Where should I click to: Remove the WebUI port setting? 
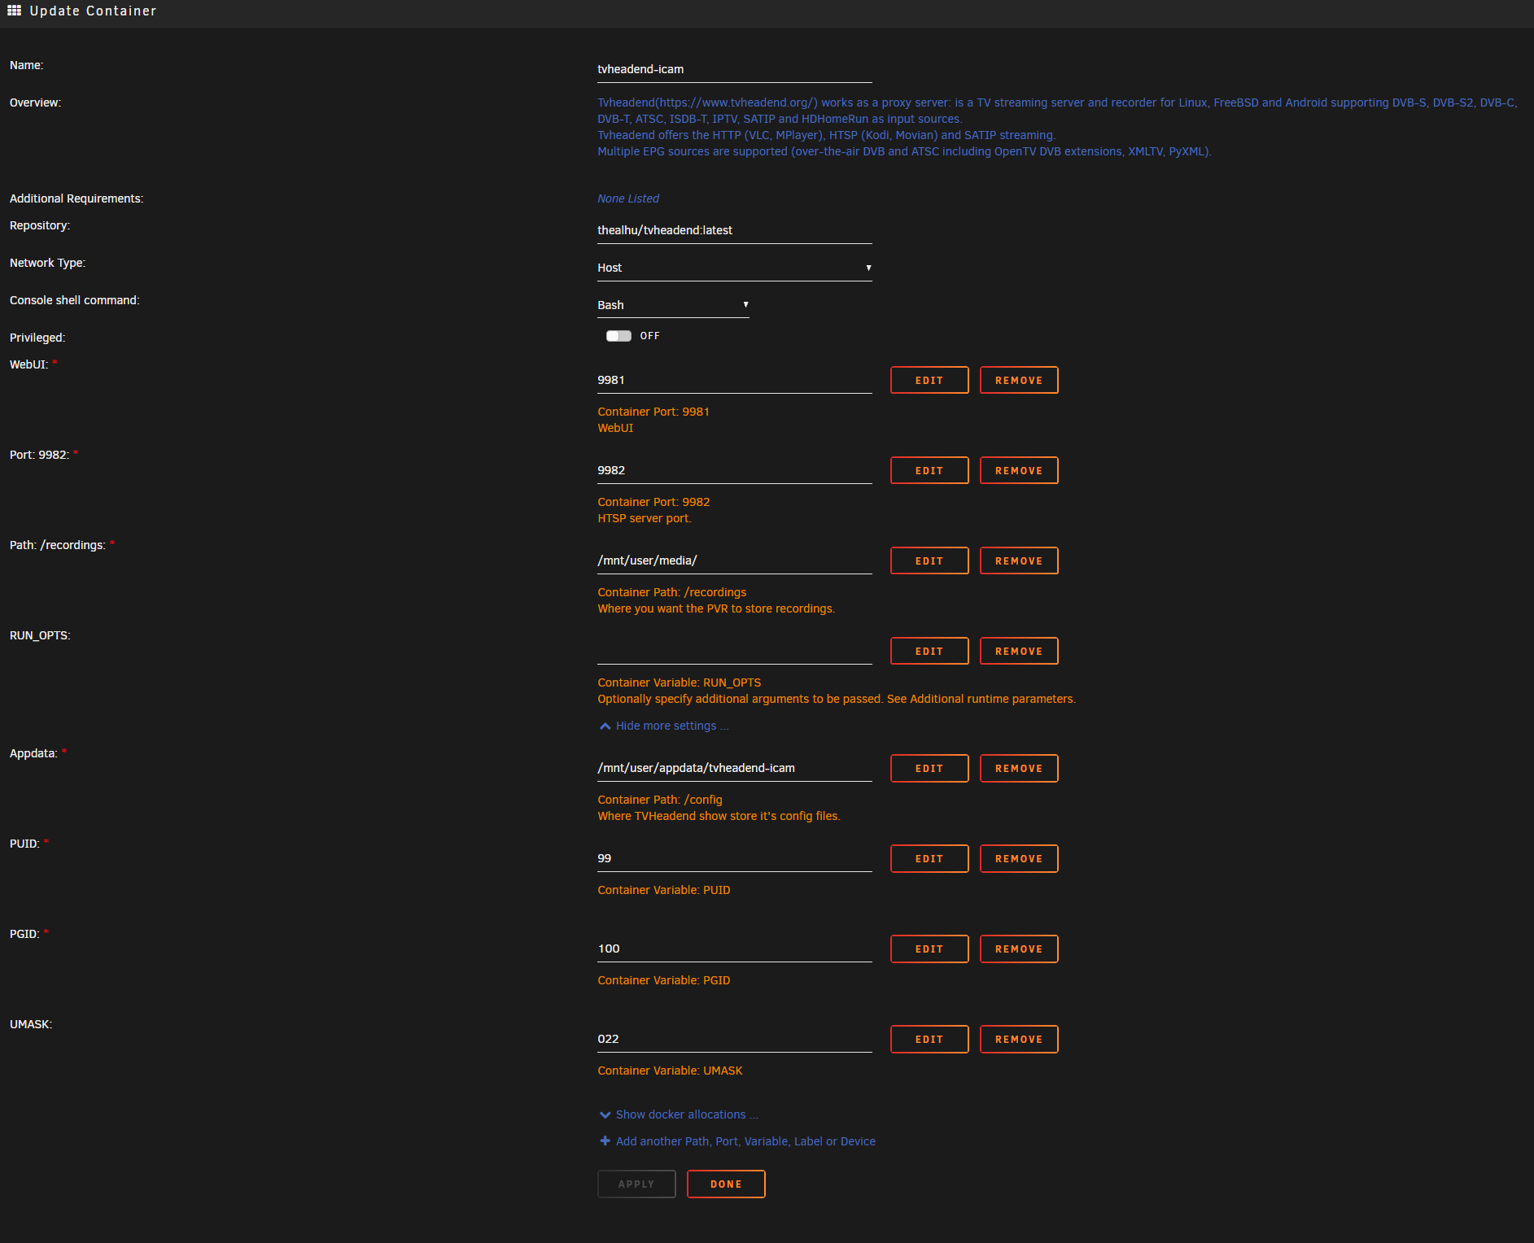[1019, 380]
